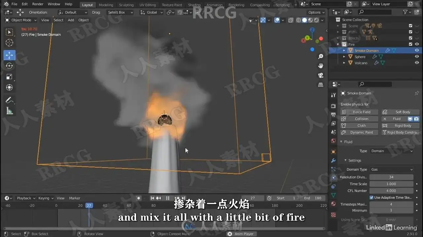Open the Modifiers wrench properties tab
The width and height of the screenshot is (423, 237).
pos(333,160)
